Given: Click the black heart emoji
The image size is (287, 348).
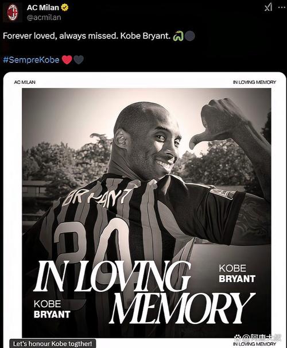Looking at the screenshot, I should pyautogui.click(x=78, y=60).
